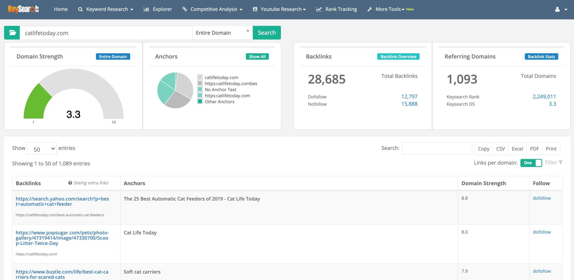Go to Home in navigation
Screen dimensions: 574x280
(x=61, y=9)
